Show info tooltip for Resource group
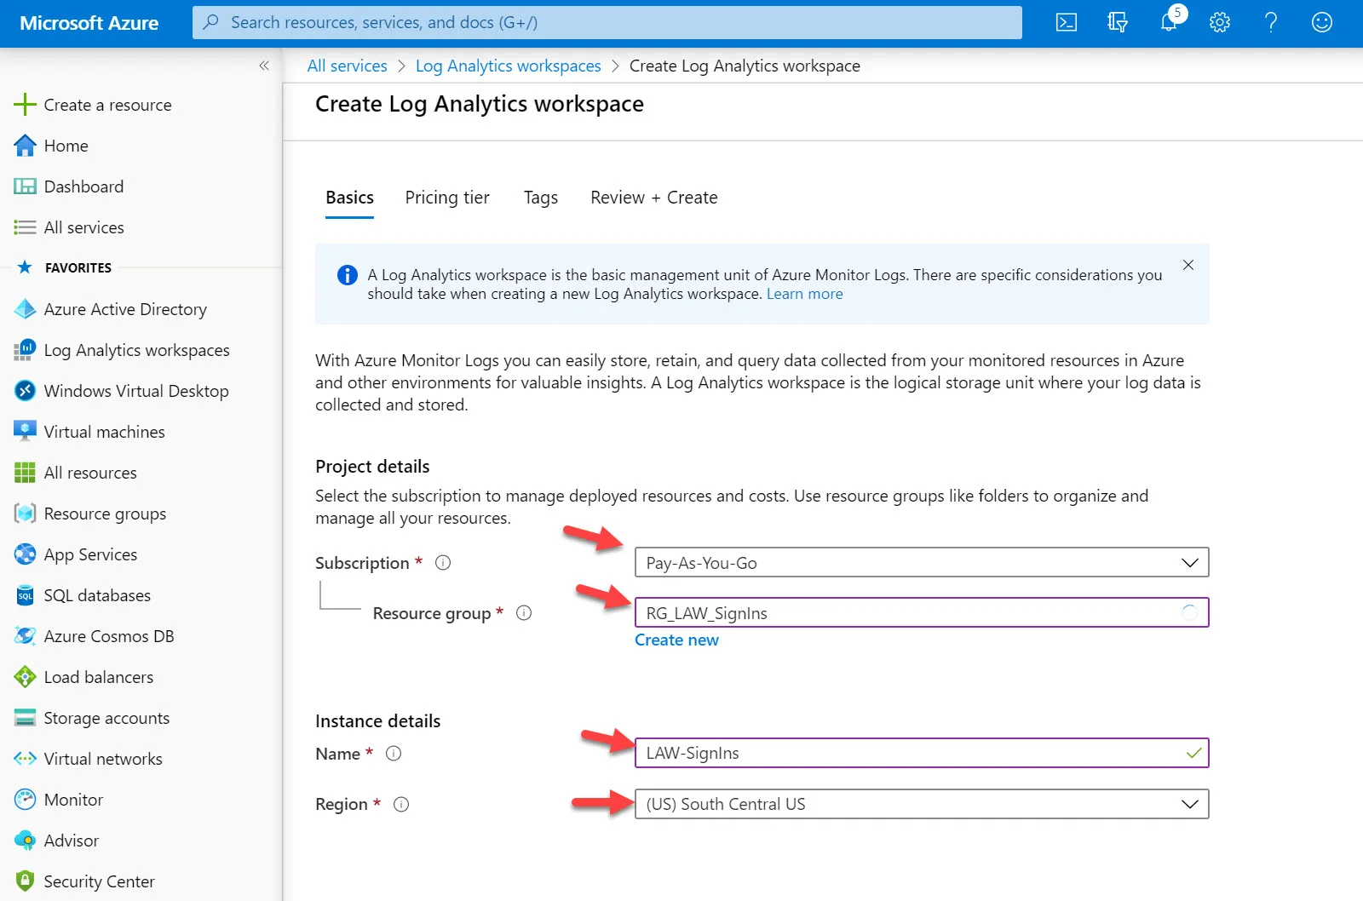 tap(524, 613)
